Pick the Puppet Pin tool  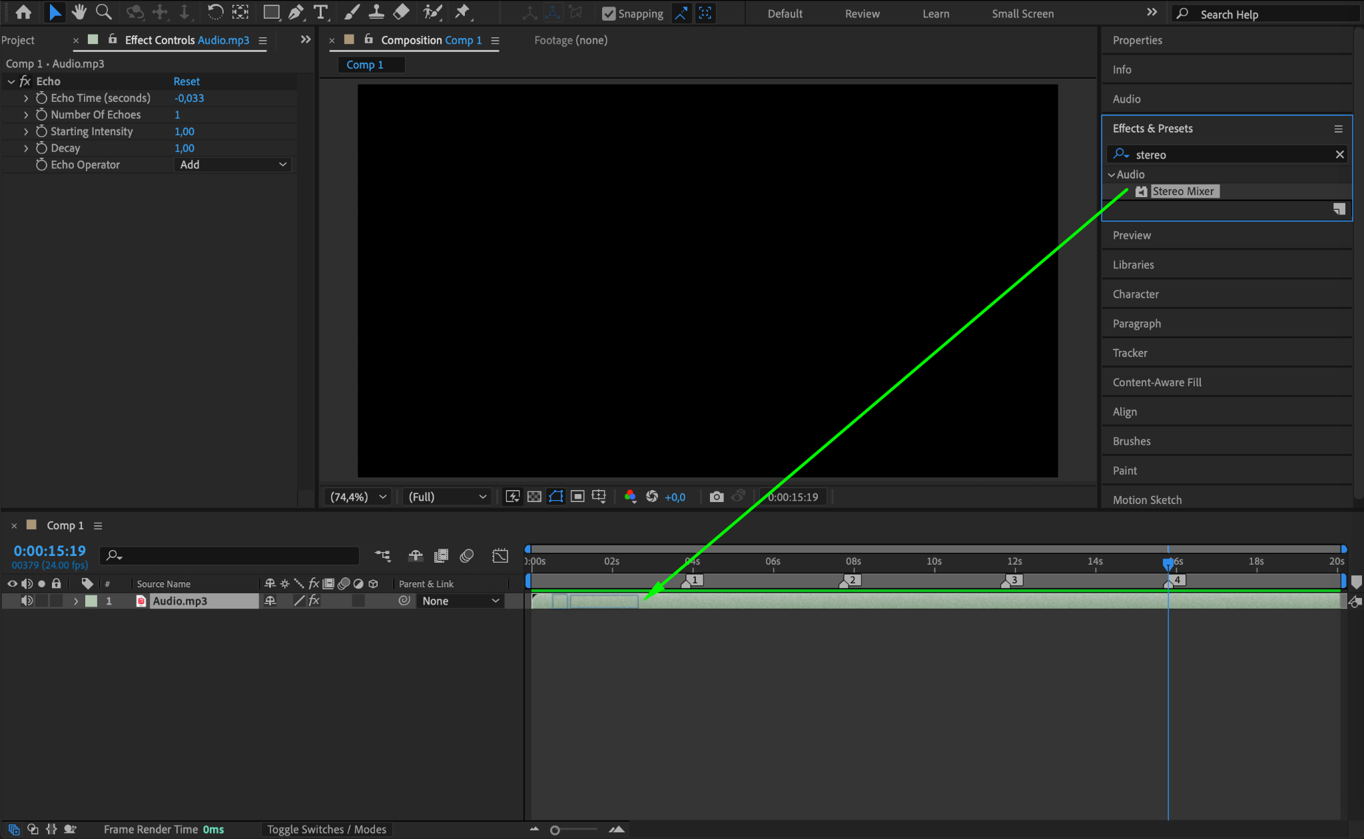(462, 12)
